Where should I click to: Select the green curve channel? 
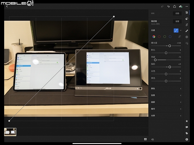165,37
